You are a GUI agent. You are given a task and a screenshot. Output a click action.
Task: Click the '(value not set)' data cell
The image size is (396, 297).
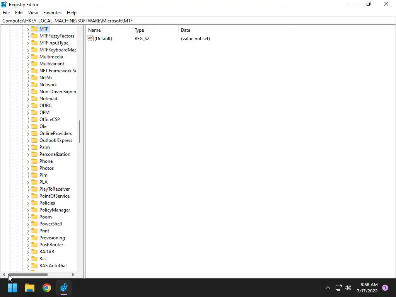(195, 39)
